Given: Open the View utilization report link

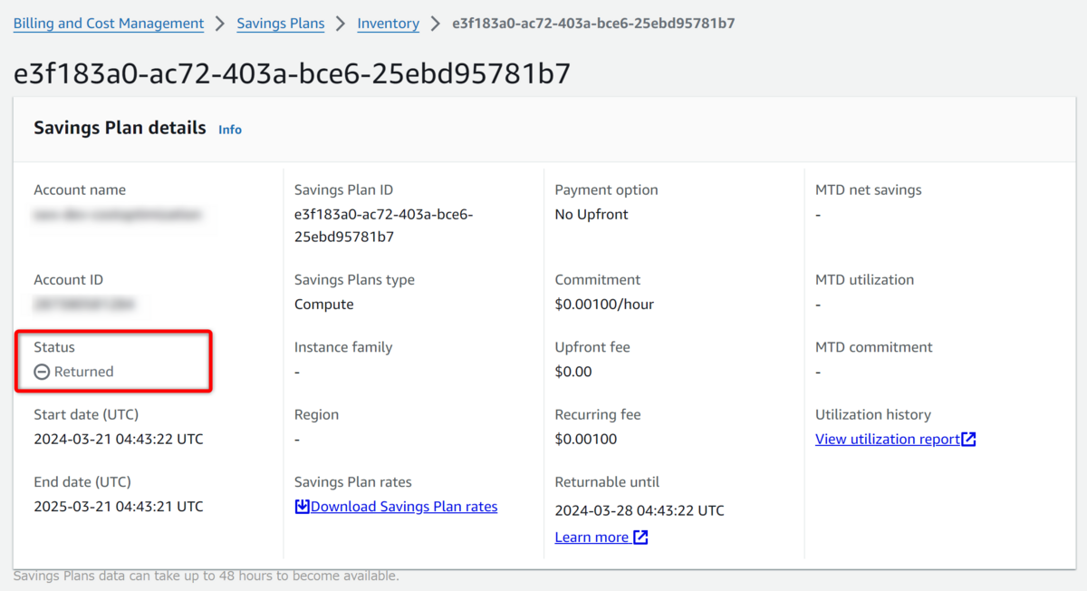Looking at the screenshot, I should (887, 440).
